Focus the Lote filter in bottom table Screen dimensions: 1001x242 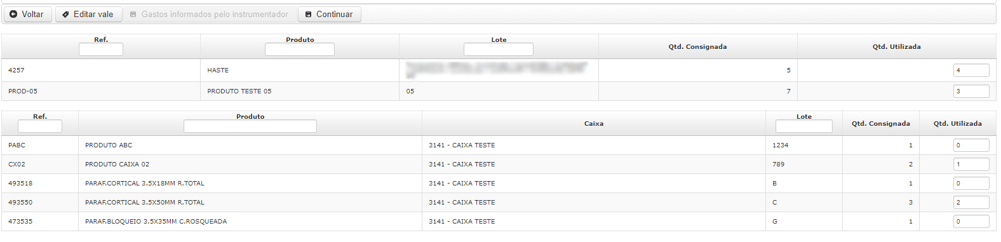coord(804,126)
